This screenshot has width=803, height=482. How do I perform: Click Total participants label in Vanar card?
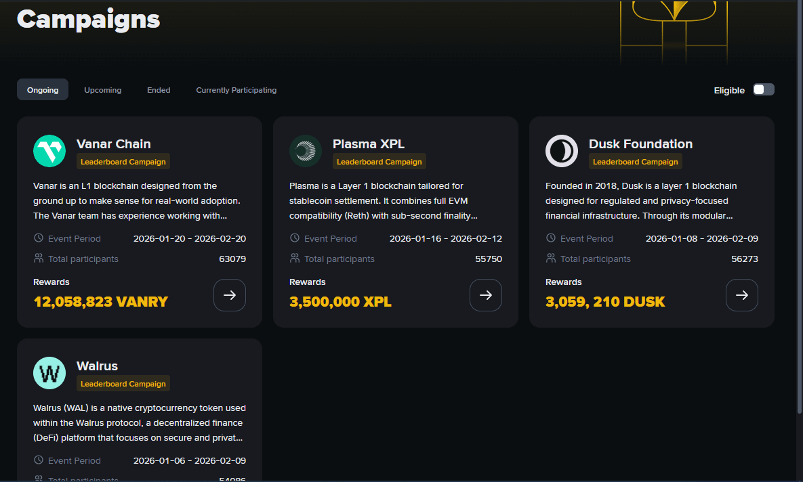coord(83,259)
